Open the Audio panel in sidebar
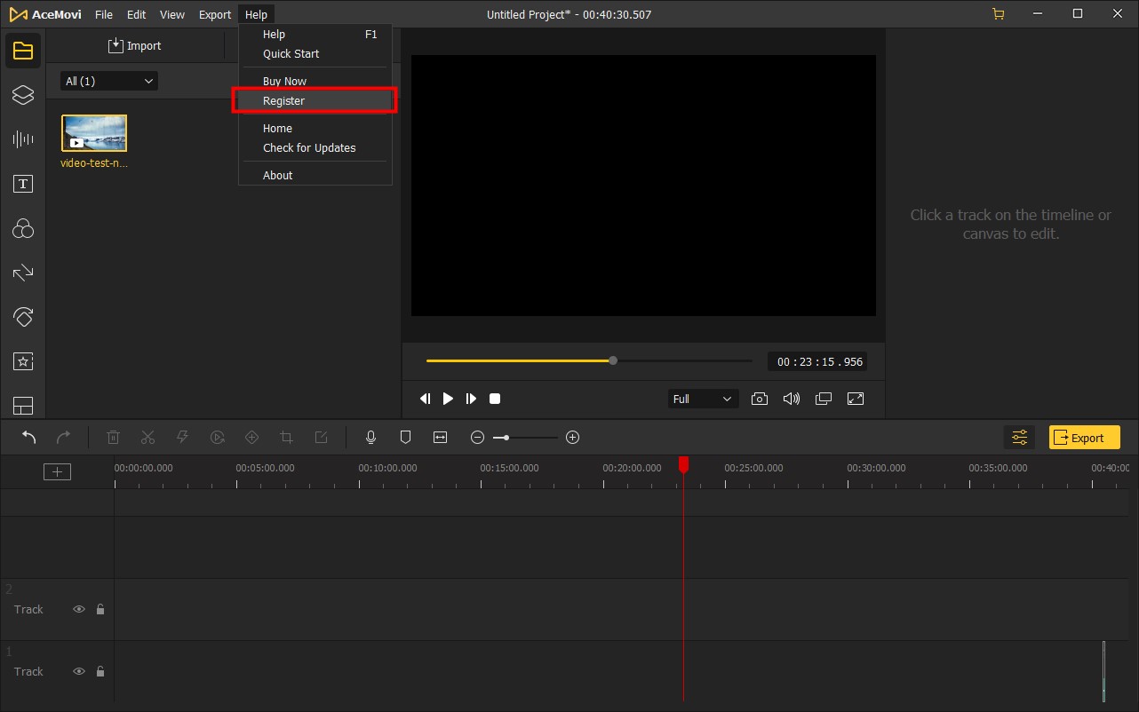Image resolution: width=1139 pixels, height=712 pixels. (23, 139)
